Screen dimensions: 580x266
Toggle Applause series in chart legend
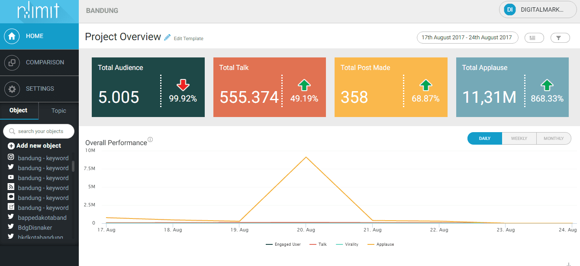click(x=381, y=244)
